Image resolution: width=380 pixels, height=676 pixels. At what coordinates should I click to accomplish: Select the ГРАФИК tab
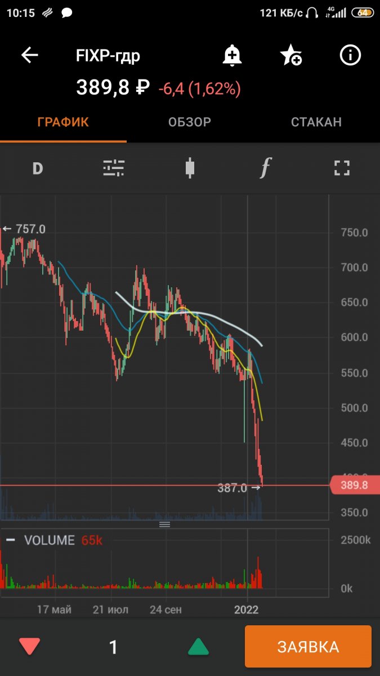[x=63, y=122]
